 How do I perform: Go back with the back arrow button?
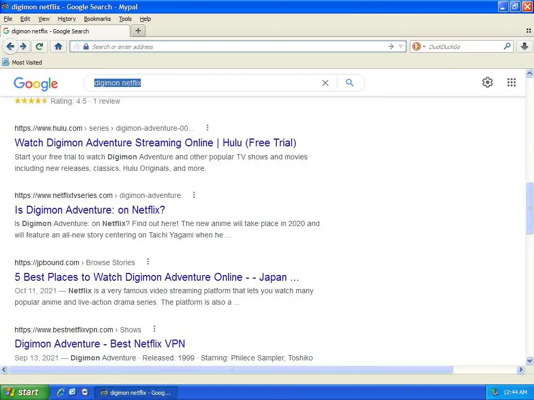(10, 46)
